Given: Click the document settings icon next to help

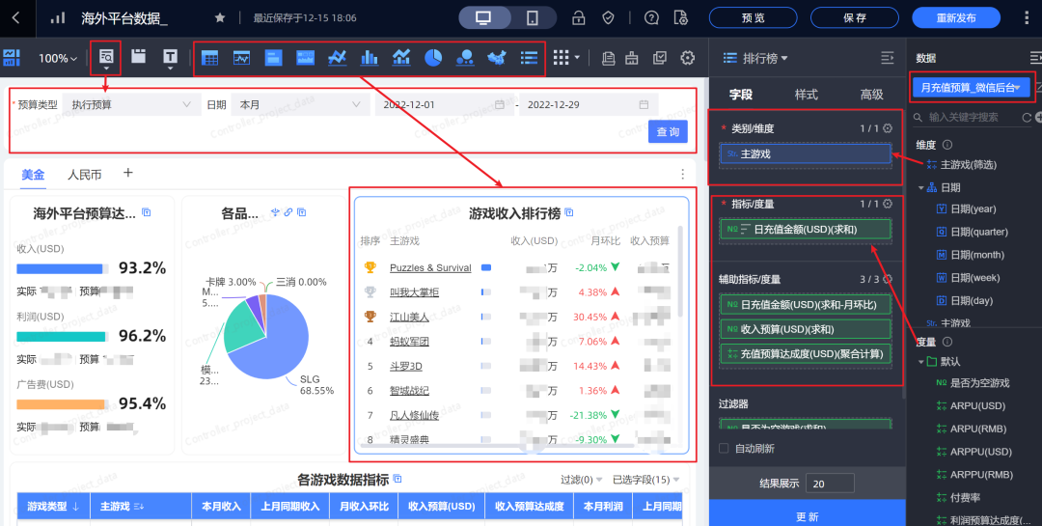Looking at the screenshot, I should pyautogui.click(x=680, y=18).
